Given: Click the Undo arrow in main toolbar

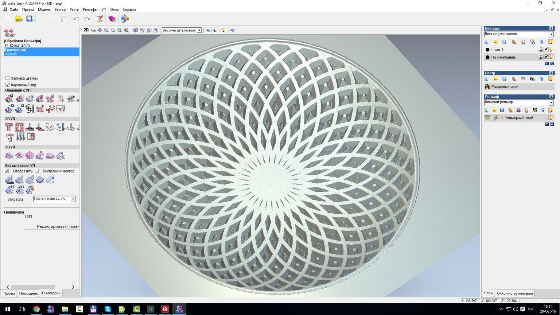Looking at the screenshot, I should click(x=76, y=19).
